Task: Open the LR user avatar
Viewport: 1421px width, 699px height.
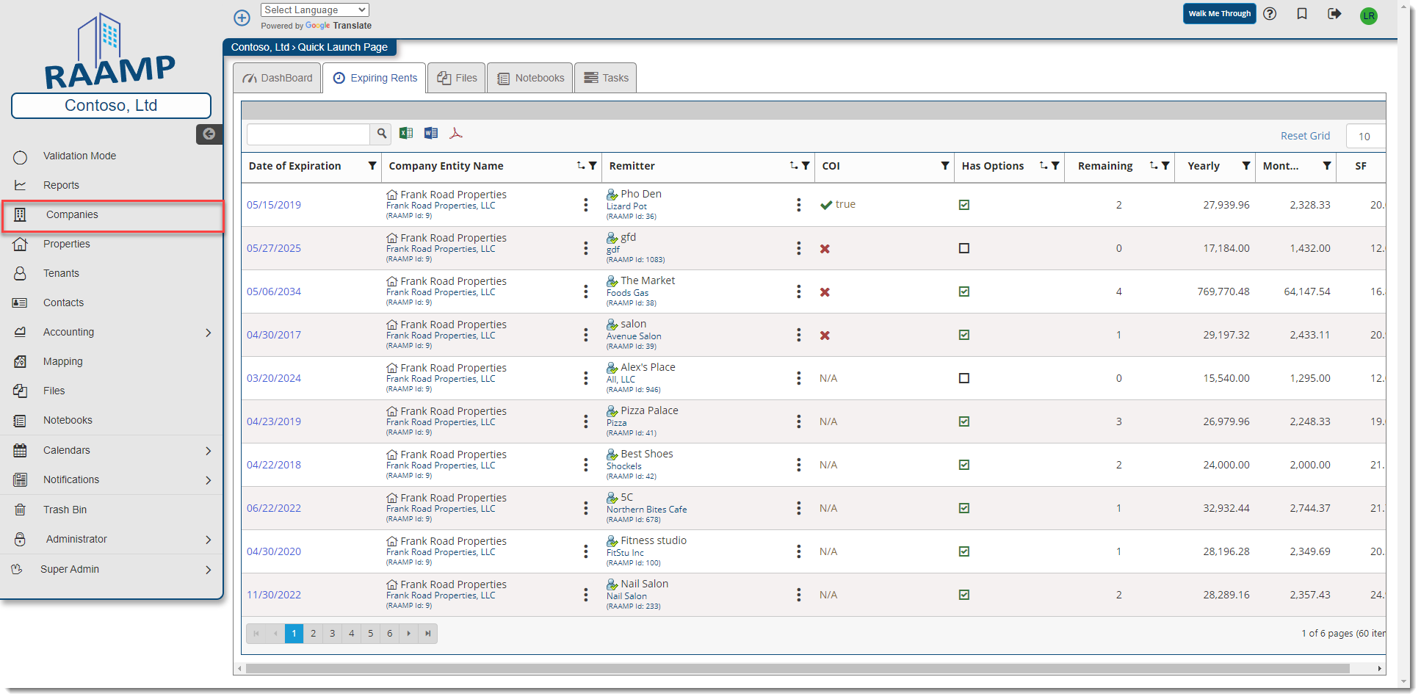Action: [x=1369, y=15]
